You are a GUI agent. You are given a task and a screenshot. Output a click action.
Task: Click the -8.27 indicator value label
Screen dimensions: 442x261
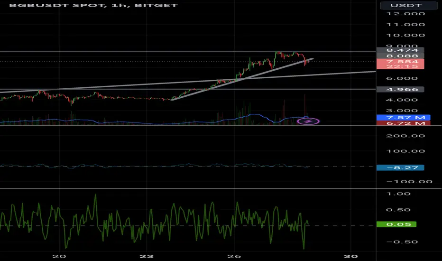[400, 168]
